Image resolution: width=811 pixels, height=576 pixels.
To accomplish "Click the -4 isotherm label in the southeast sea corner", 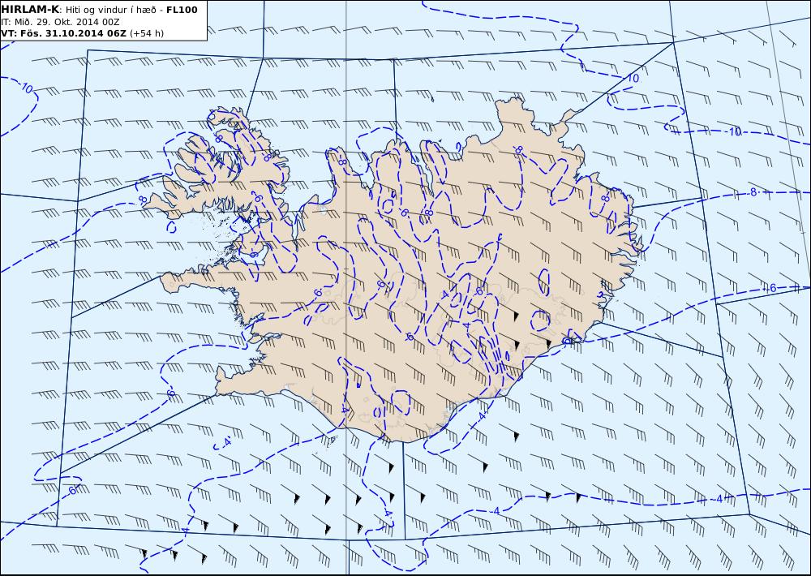I will point(718,499).
